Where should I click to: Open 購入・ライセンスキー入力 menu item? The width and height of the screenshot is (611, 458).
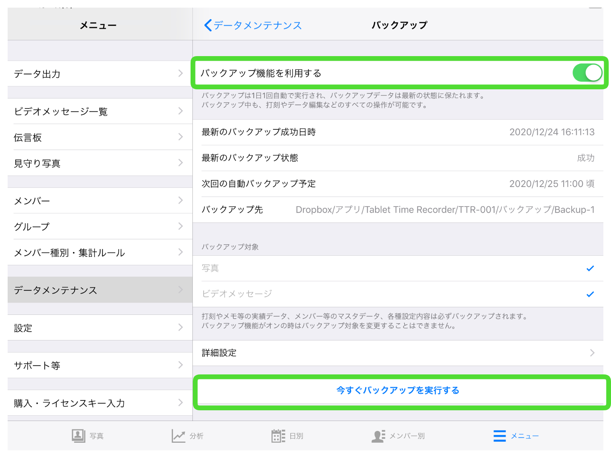[100, 403]
